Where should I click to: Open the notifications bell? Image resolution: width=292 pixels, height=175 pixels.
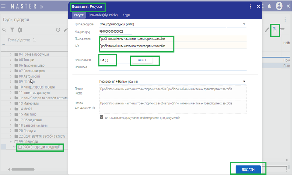(x=270, y=6)
